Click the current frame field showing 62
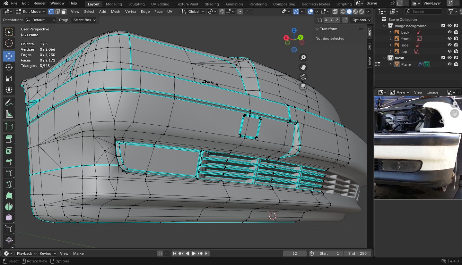Image resolution: width=462 pixels, height=265 pixels. point(295,253)
